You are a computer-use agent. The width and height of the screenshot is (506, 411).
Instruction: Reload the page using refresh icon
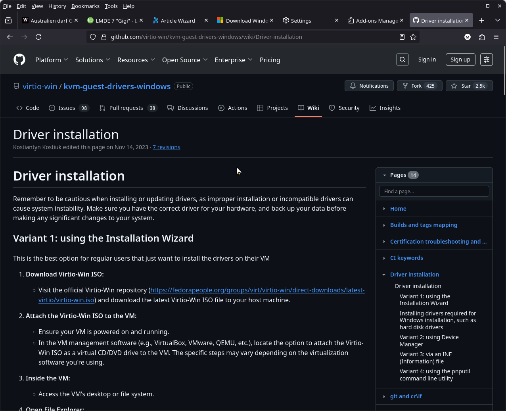tap(38, 37)
